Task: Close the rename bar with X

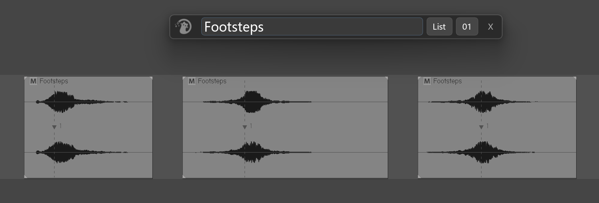Action: [490, 27]
